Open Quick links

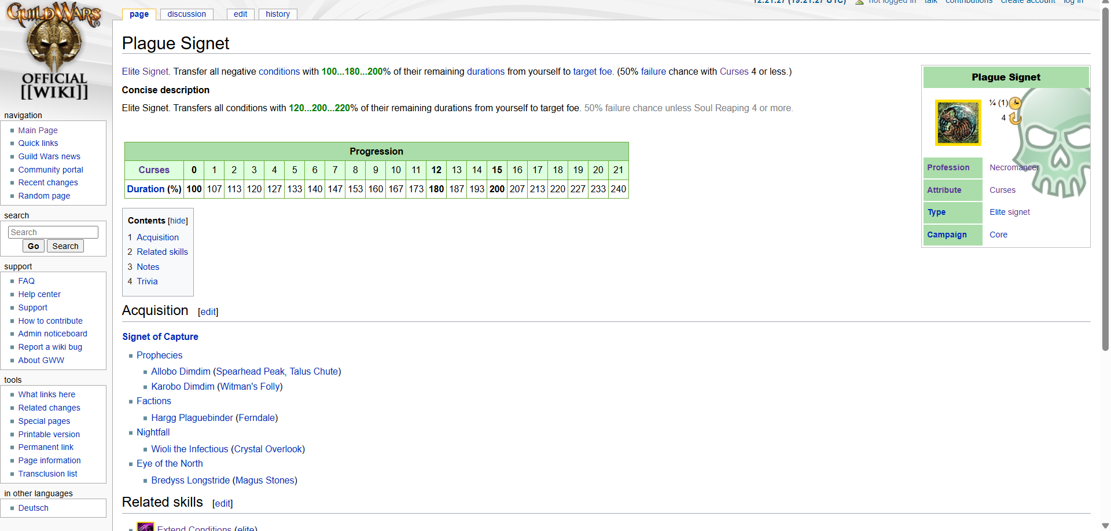pos(38,143)
